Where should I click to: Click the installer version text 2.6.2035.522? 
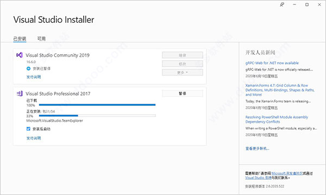coord(275,186)
